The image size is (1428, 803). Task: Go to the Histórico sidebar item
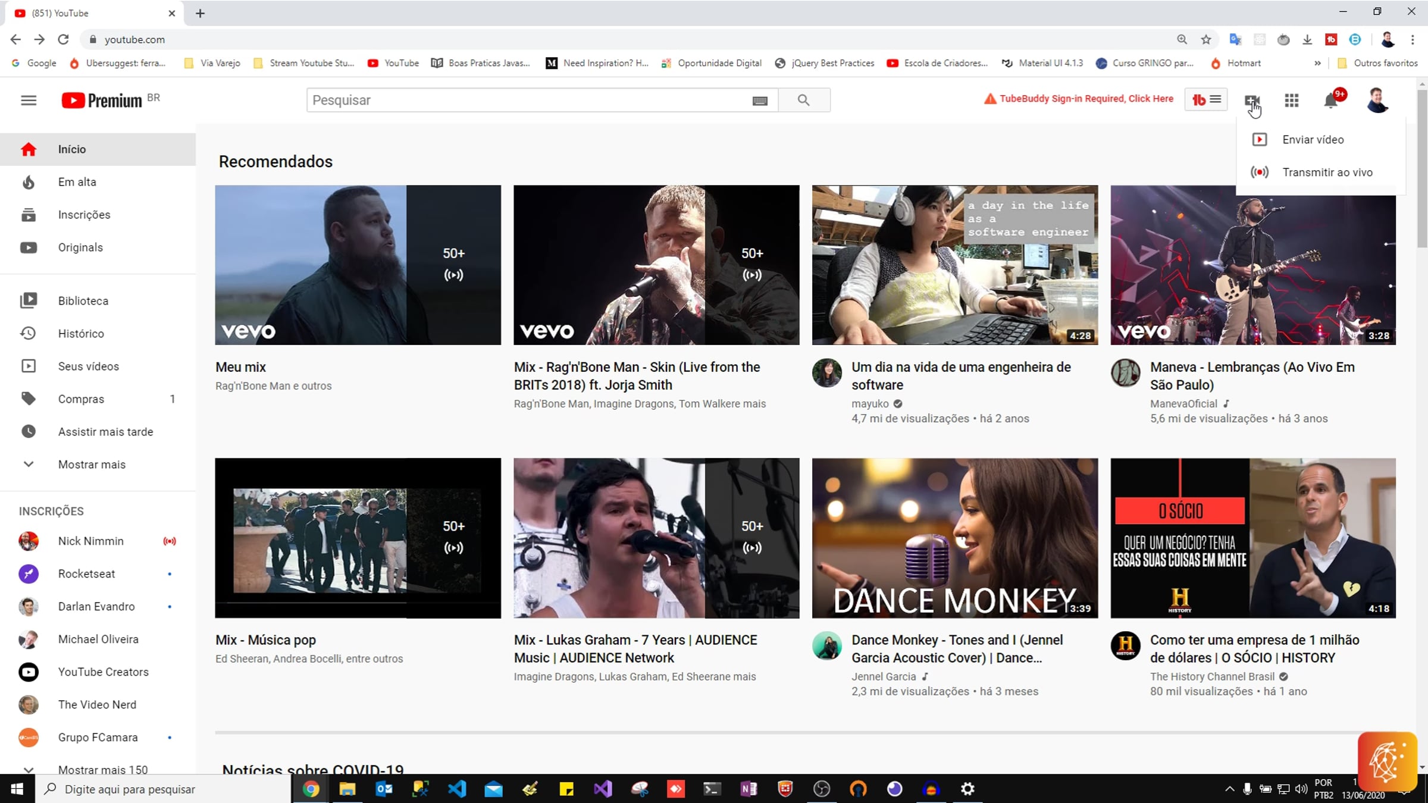tap(81, 334)
